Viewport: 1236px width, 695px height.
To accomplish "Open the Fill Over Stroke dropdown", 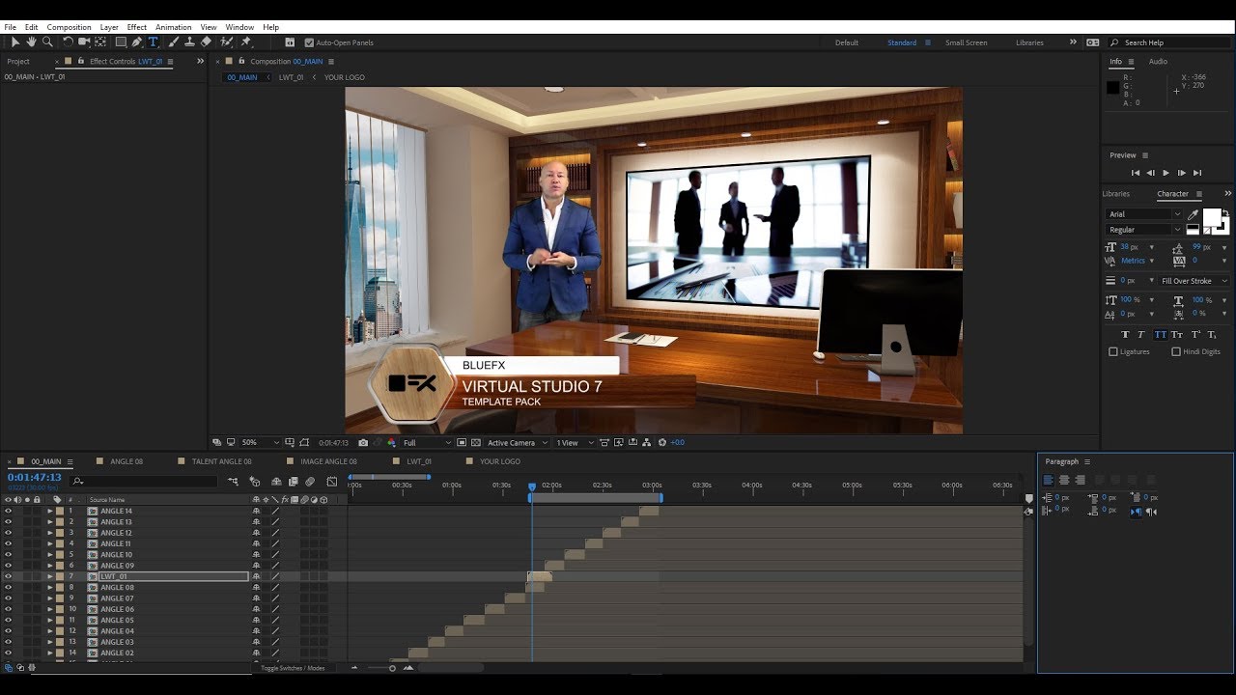I will coord(1194,281).
